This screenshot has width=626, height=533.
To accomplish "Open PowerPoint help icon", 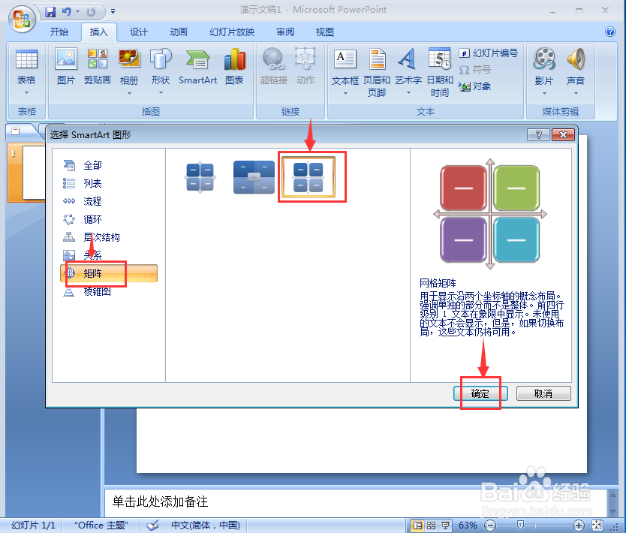I will coord(610,32).
